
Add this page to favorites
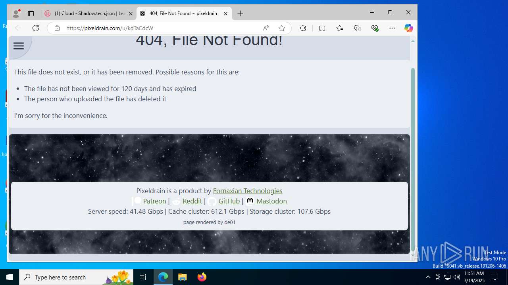pyautogui.click(x=282, y=28)
